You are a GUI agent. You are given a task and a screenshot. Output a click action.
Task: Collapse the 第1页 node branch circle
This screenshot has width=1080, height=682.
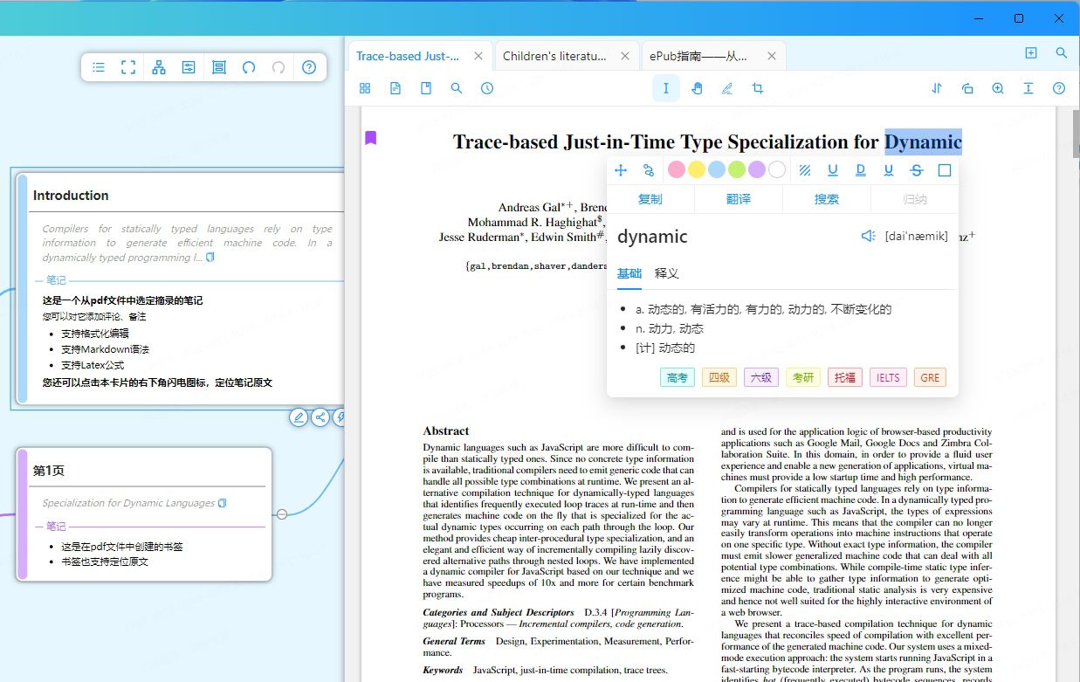pyautogui.click(x=281, y=514)
